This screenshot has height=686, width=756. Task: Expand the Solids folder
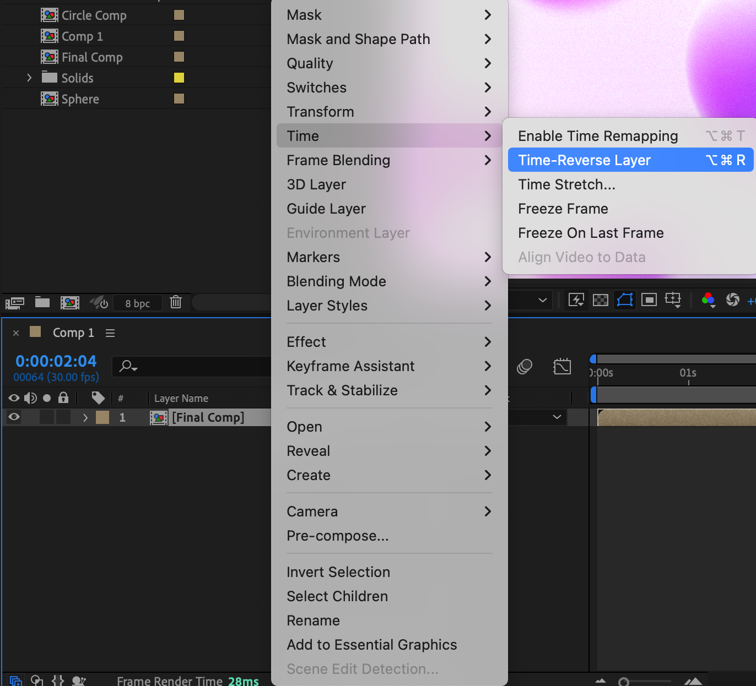point(29,78)
